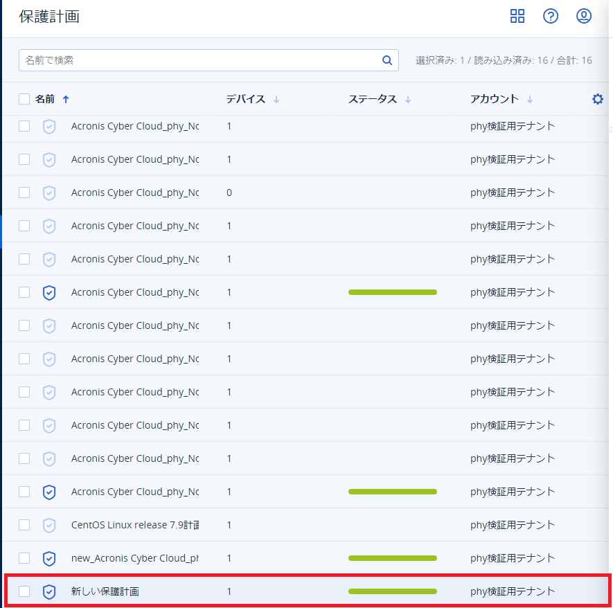Click the アカウント column header
Viewport: 613px width, 608px height.
pyautogui.click(x=494, y=99)
